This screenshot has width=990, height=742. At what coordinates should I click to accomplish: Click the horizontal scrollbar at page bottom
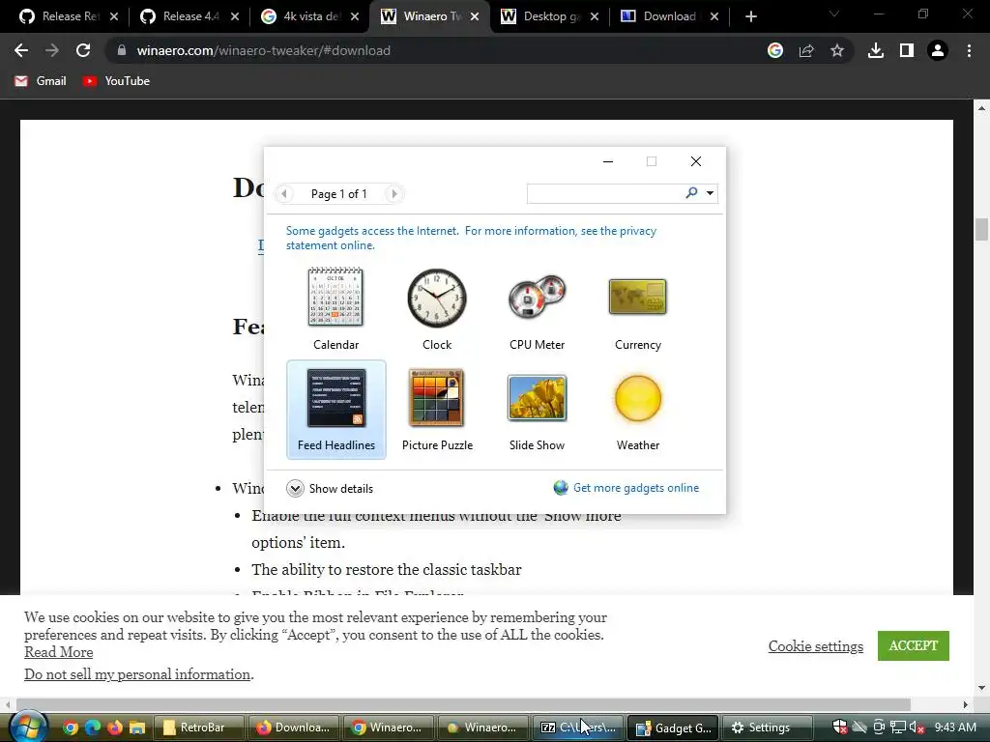[x=463, y=704]
